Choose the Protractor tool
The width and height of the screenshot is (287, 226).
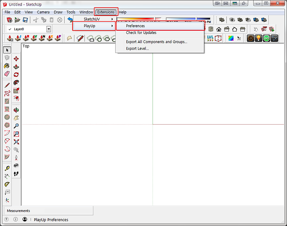coord(7,184)
